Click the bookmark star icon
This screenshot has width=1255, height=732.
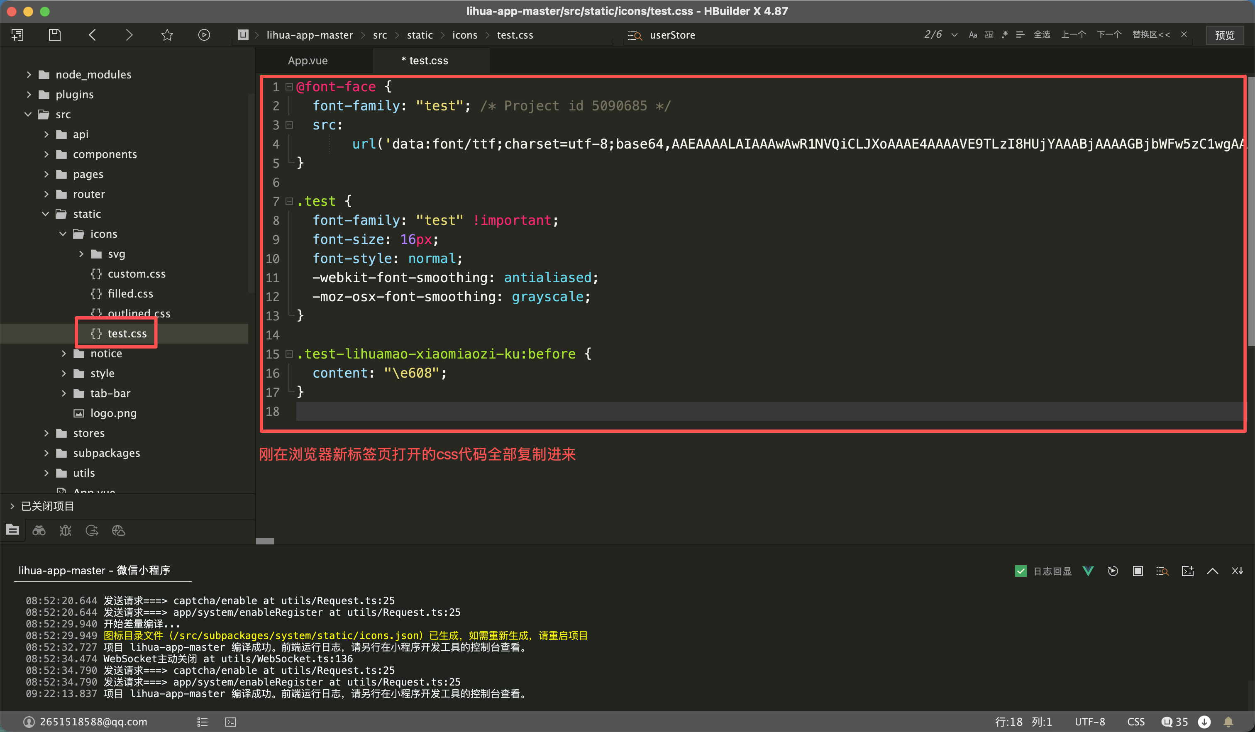pyautogui.click(x=167, y=35)
